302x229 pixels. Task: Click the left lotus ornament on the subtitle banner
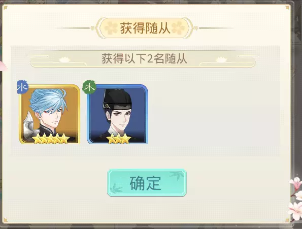tap(64, 59)
